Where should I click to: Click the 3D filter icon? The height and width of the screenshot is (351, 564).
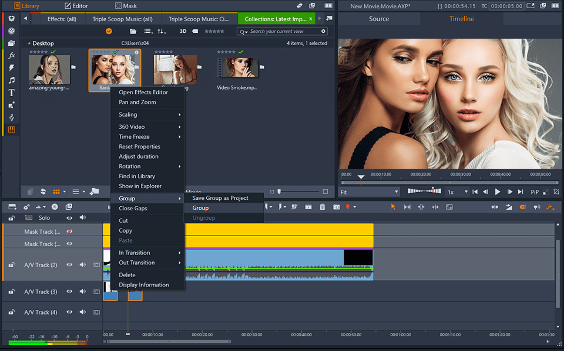tap(183, 31)
